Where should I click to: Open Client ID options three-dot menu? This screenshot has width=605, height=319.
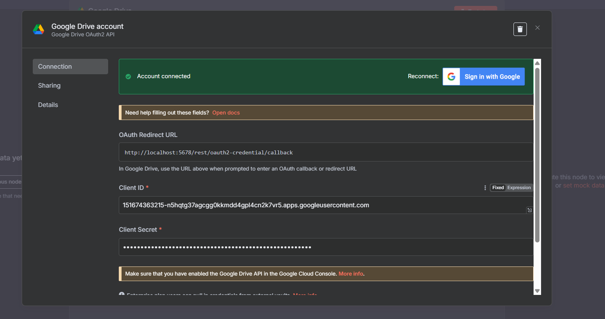coord(485,188)
